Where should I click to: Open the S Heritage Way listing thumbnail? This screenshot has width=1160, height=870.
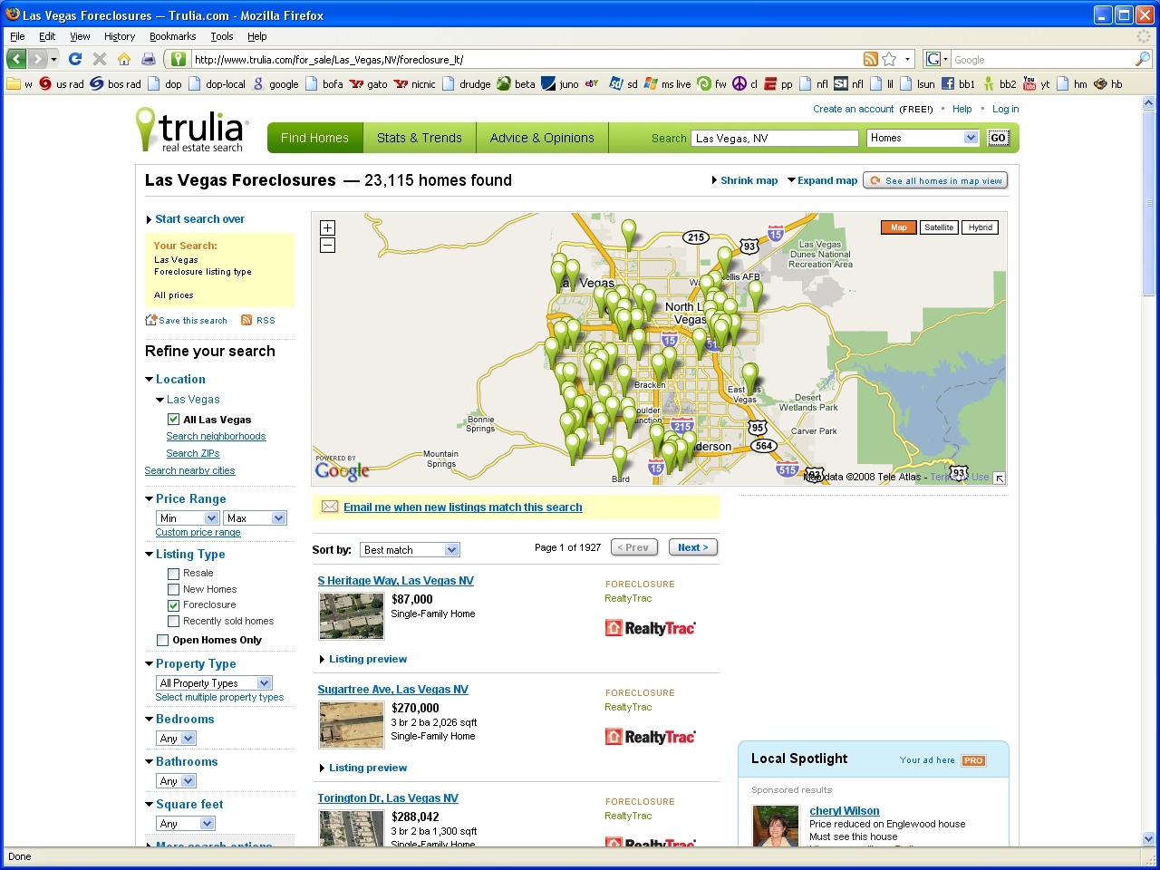coord(352,616)
